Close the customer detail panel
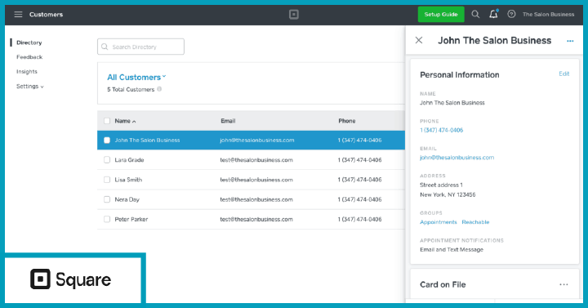 tap(419, 40)
